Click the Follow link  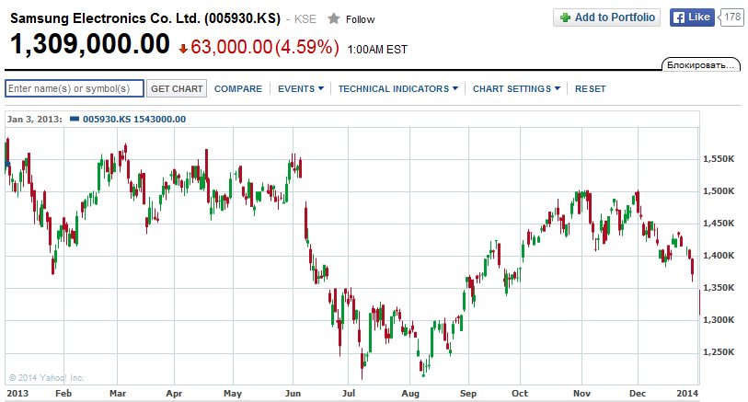tap(360, 19)
